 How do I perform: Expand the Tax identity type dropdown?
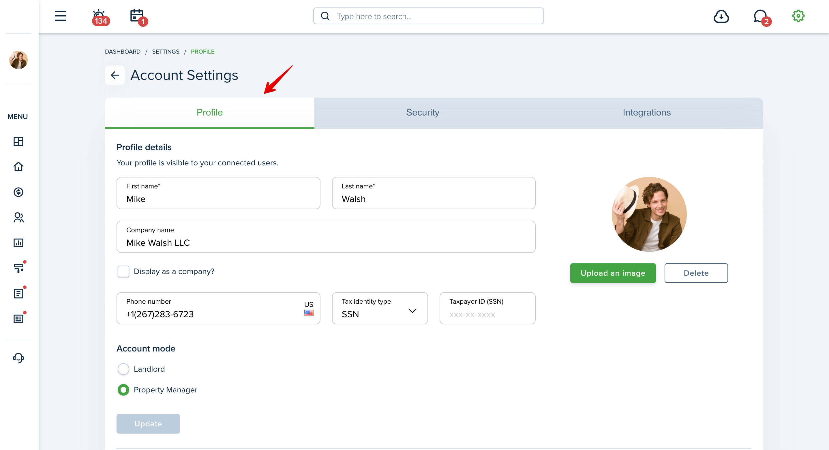pos(380,308)
